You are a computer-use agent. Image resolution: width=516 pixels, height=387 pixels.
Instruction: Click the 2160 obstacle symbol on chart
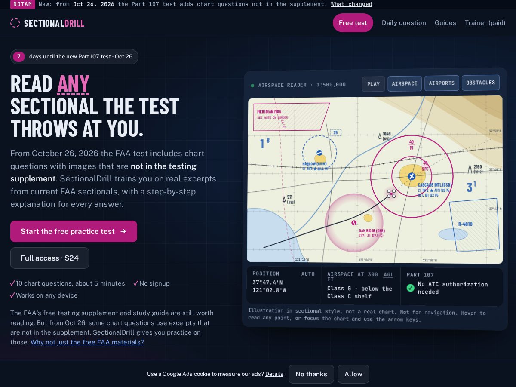coord(470,169)
